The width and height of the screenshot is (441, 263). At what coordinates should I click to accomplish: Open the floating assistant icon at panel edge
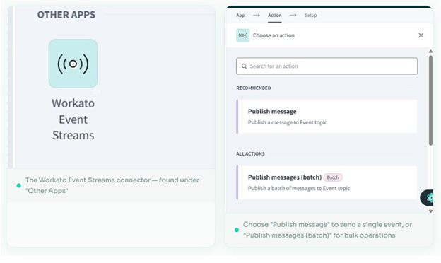coord(428,198)
